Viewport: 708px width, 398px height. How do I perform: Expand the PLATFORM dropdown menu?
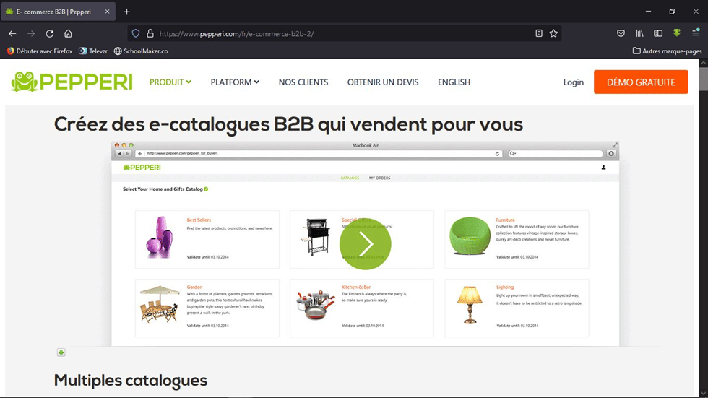[x=235, y=82]
